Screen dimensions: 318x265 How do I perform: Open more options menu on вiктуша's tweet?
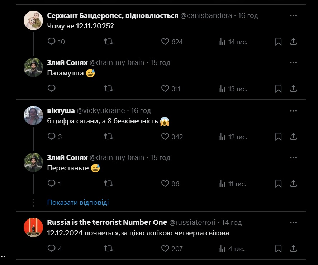point(293,110)
